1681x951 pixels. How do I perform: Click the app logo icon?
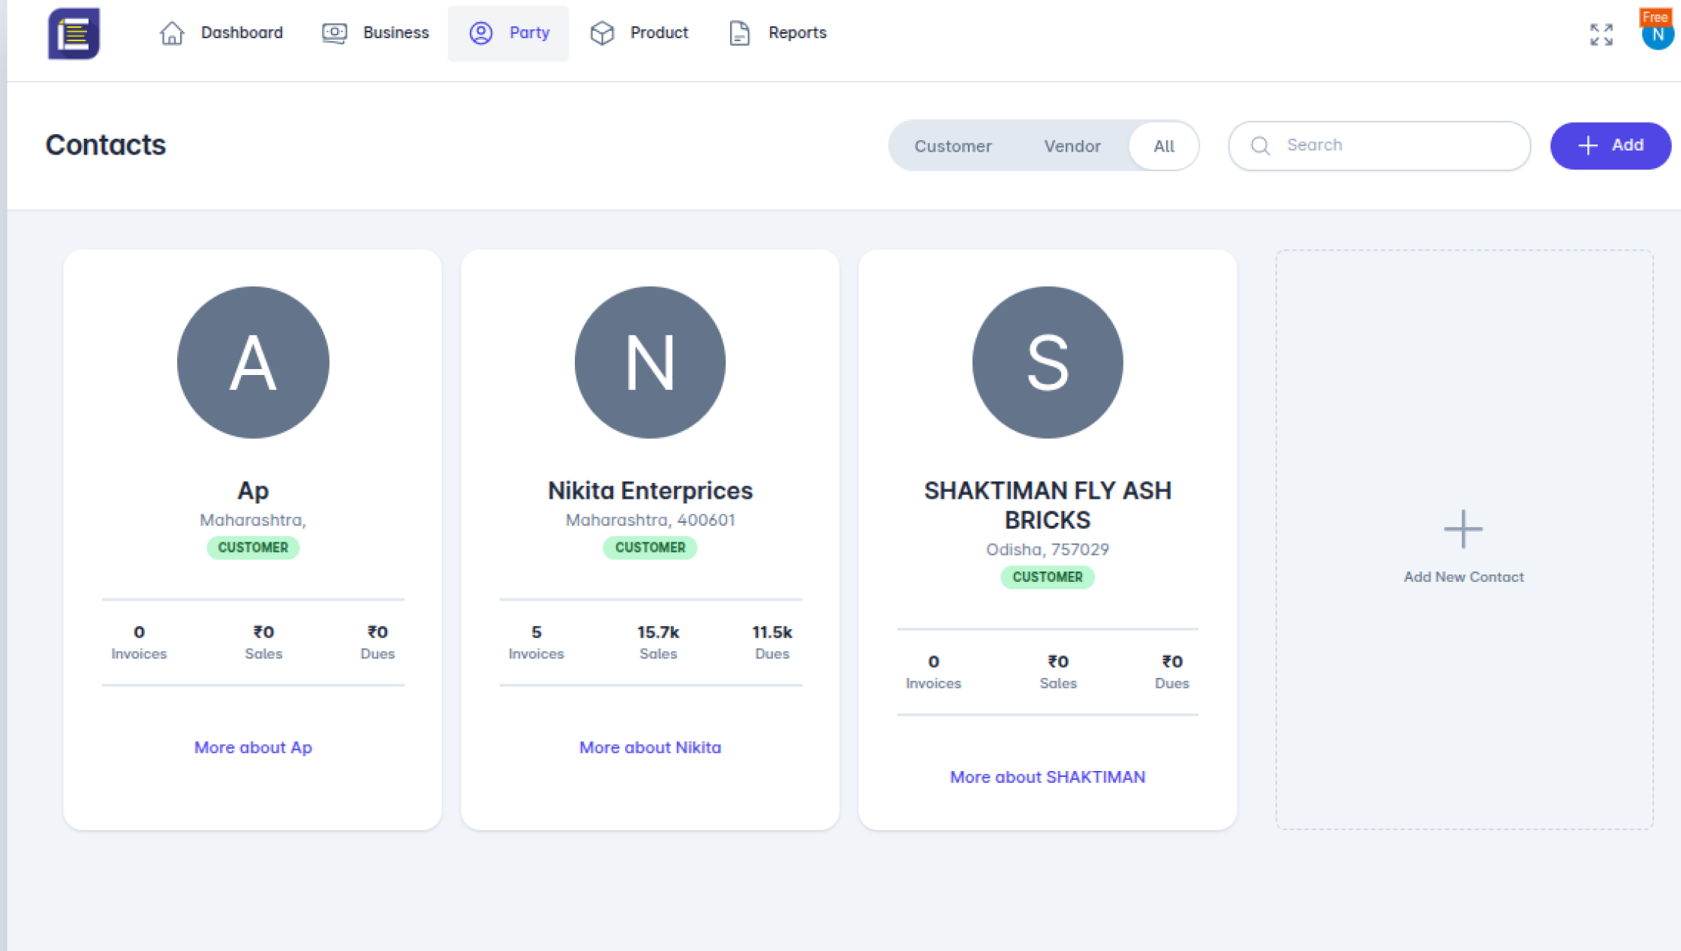click(74, 34)
